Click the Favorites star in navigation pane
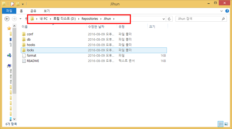Image resolution: width=232 pixels, height=129 pixels. 9,28
